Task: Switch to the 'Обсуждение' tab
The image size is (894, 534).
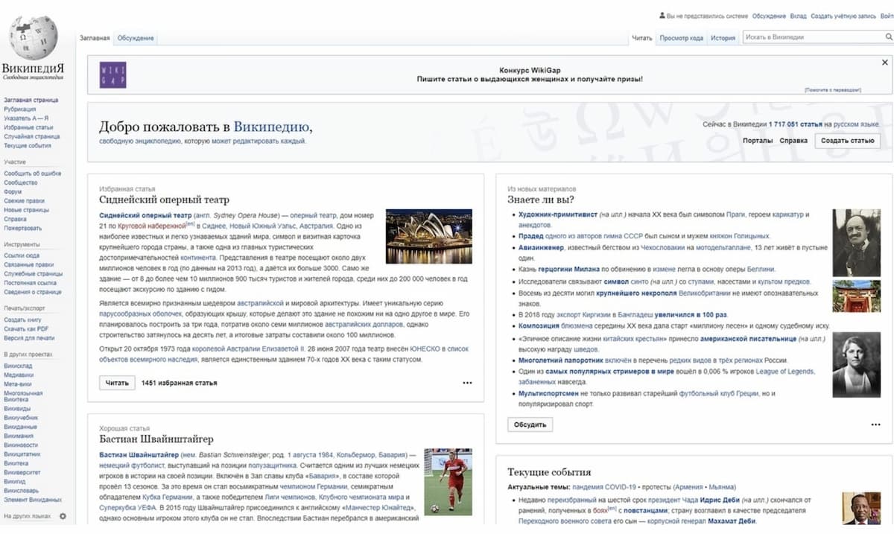Action: [136, 38]
